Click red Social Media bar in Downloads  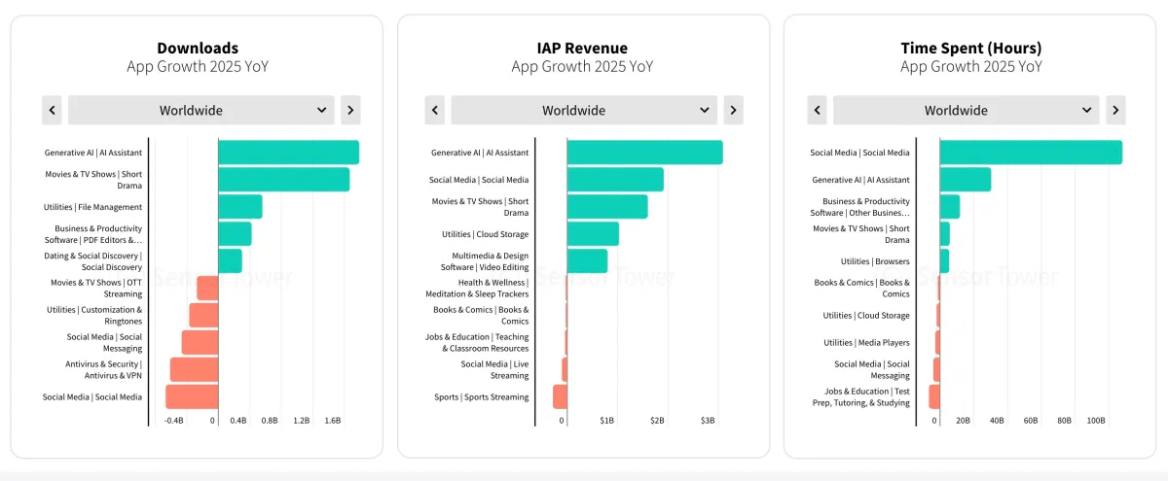pos(192,396)
